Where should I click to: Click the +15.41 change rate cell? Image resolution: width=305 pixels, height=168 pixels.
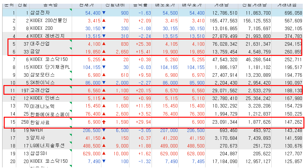point(143,52)
